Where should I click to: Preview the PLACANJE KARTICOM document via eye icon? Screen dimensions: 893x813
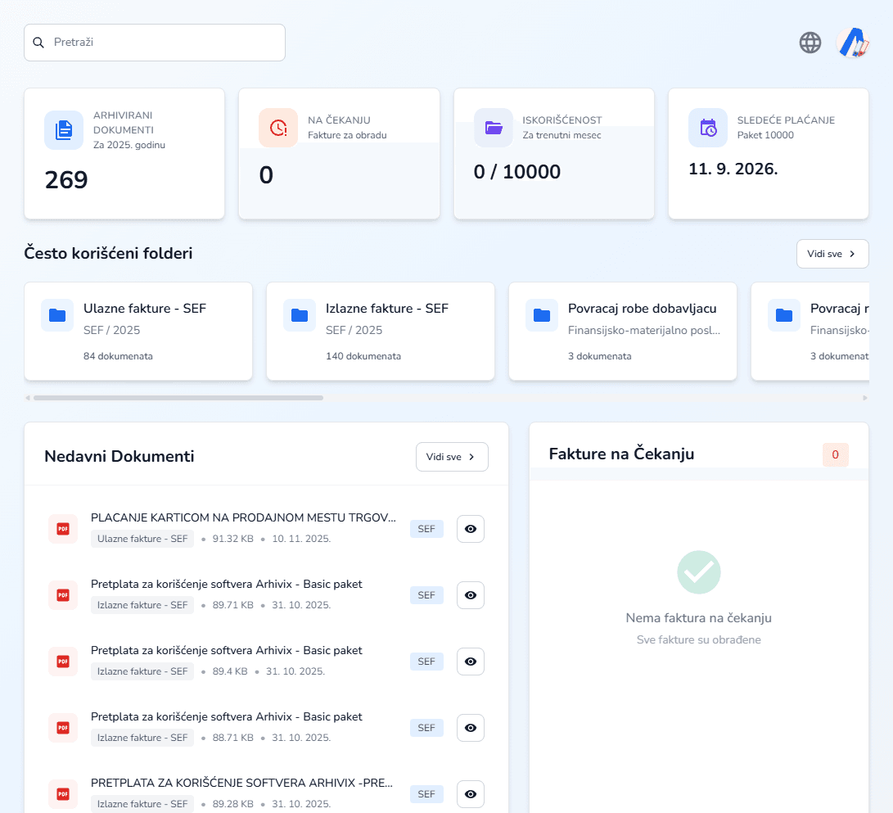point(471,529)
